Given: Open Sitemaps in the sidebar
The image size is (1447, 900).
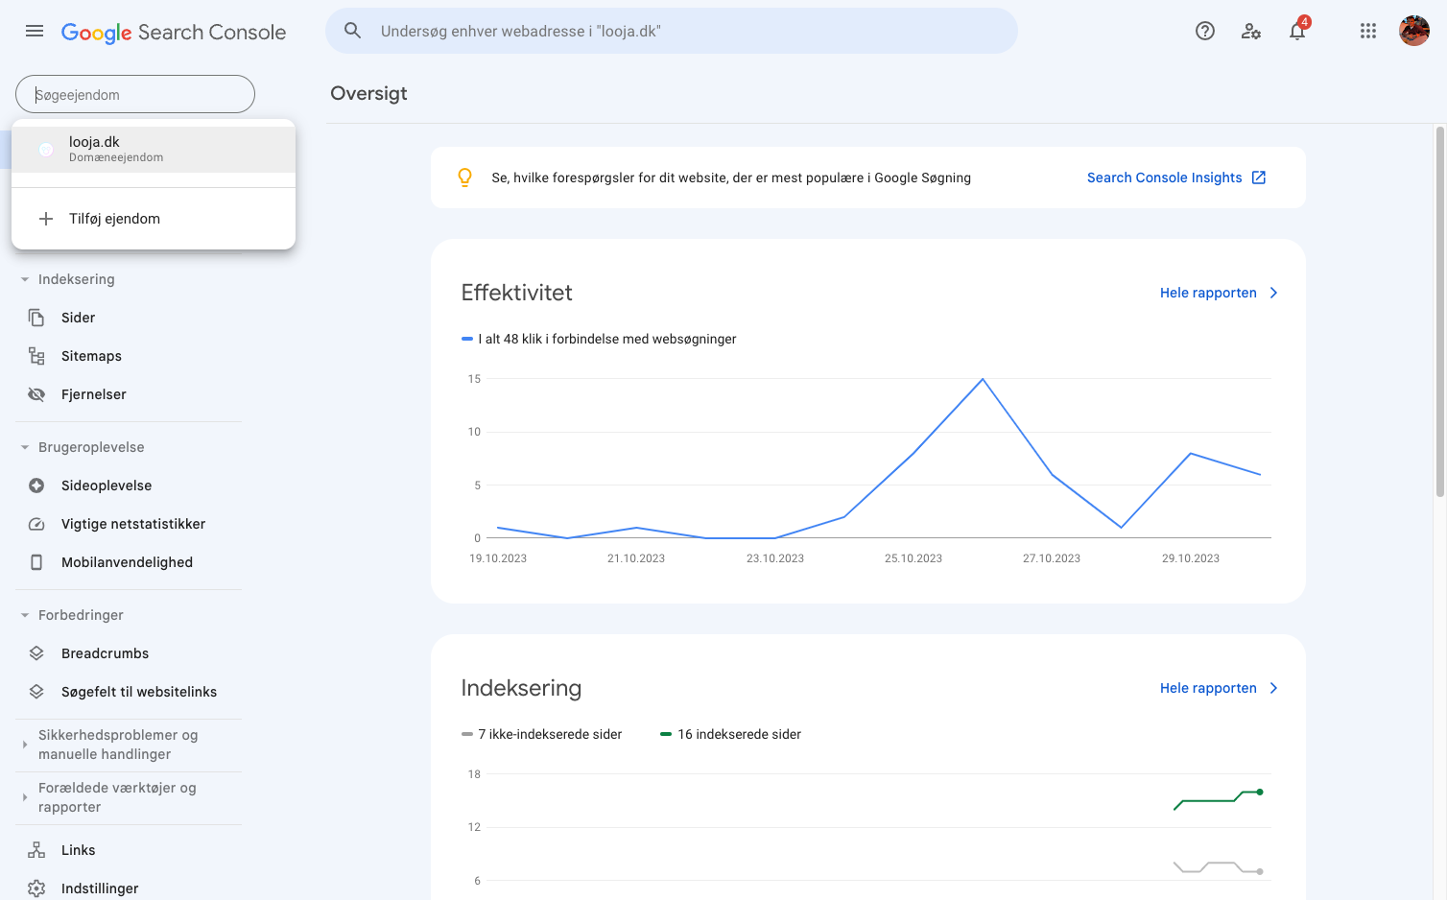Looking at the screenshot, I should (x=91, y=356).
